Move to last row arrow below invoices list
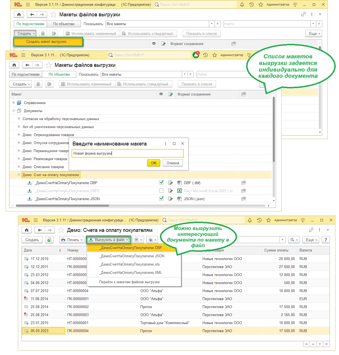This screenshot has width=339, height=355. (326, 344)
